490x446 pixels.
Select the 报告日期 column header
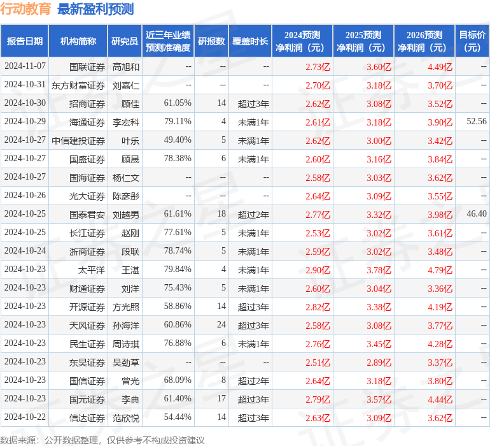click(25, 41)
